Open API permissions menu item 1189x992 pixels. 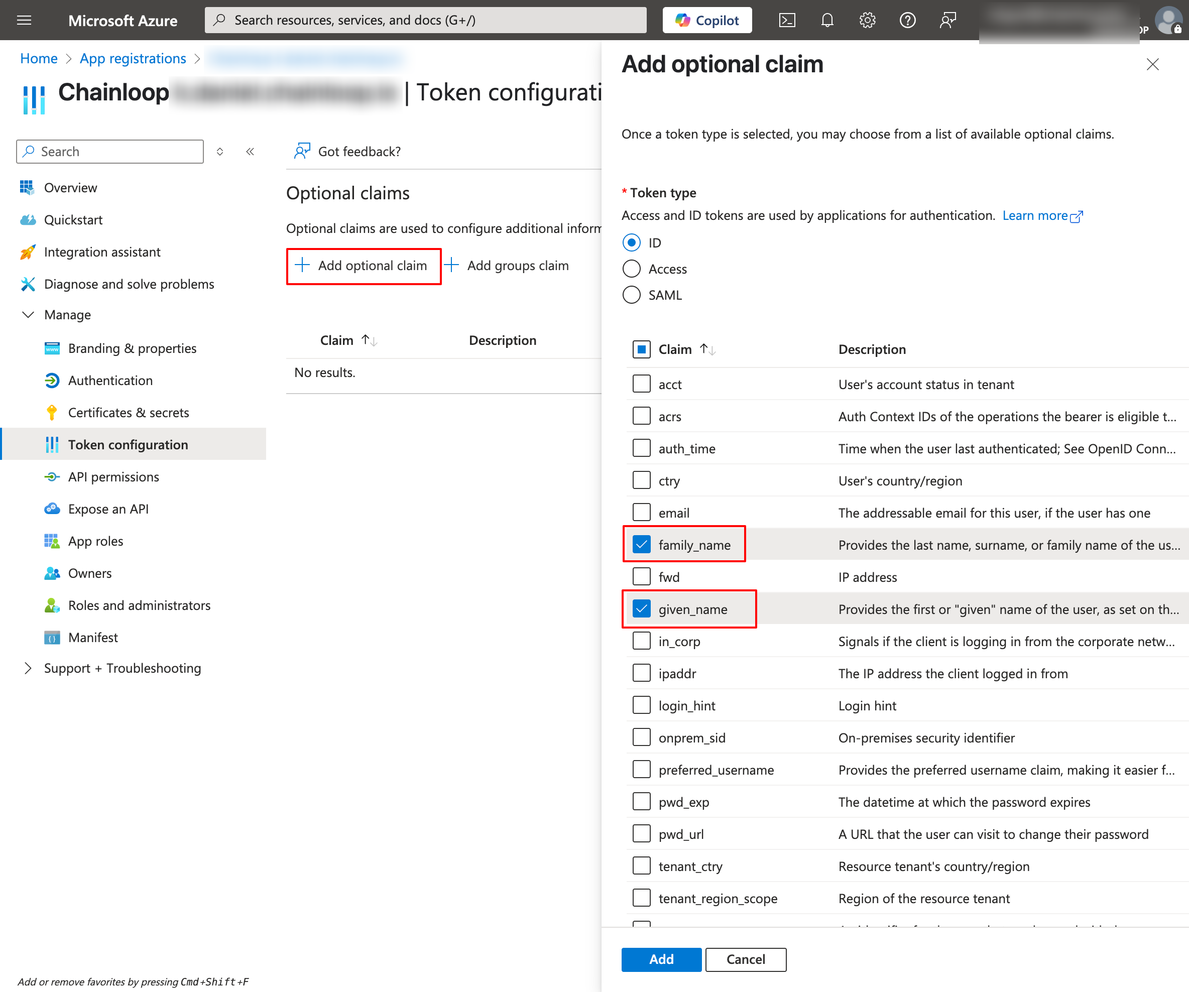click(x=113, y=477)
